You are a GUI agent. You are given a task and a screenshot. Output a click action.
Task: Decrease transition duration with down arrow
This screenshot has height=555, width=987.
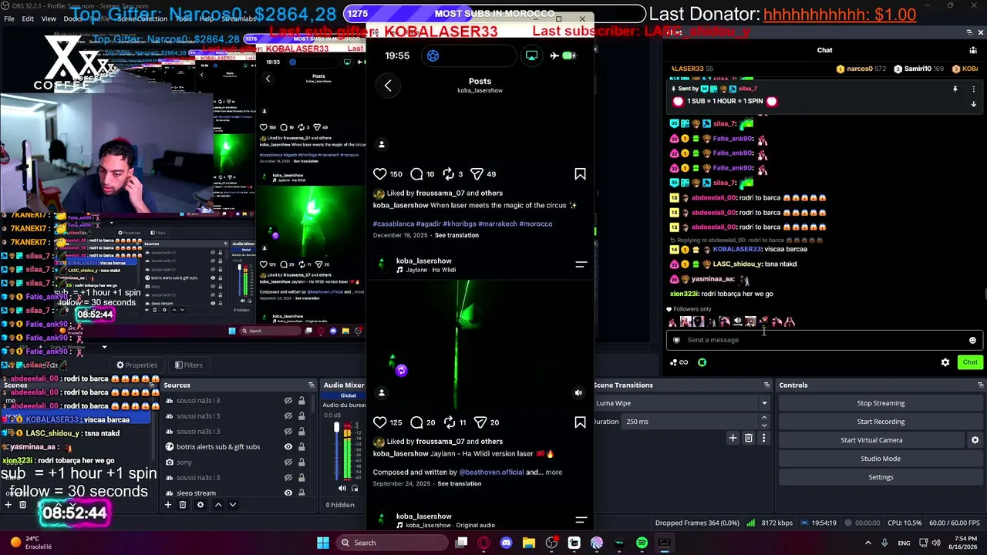pos(764,425)
